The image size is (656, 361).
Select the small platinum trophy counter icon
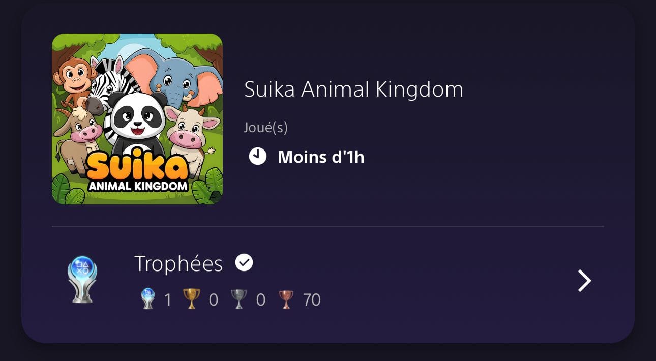tap(148, 299)
